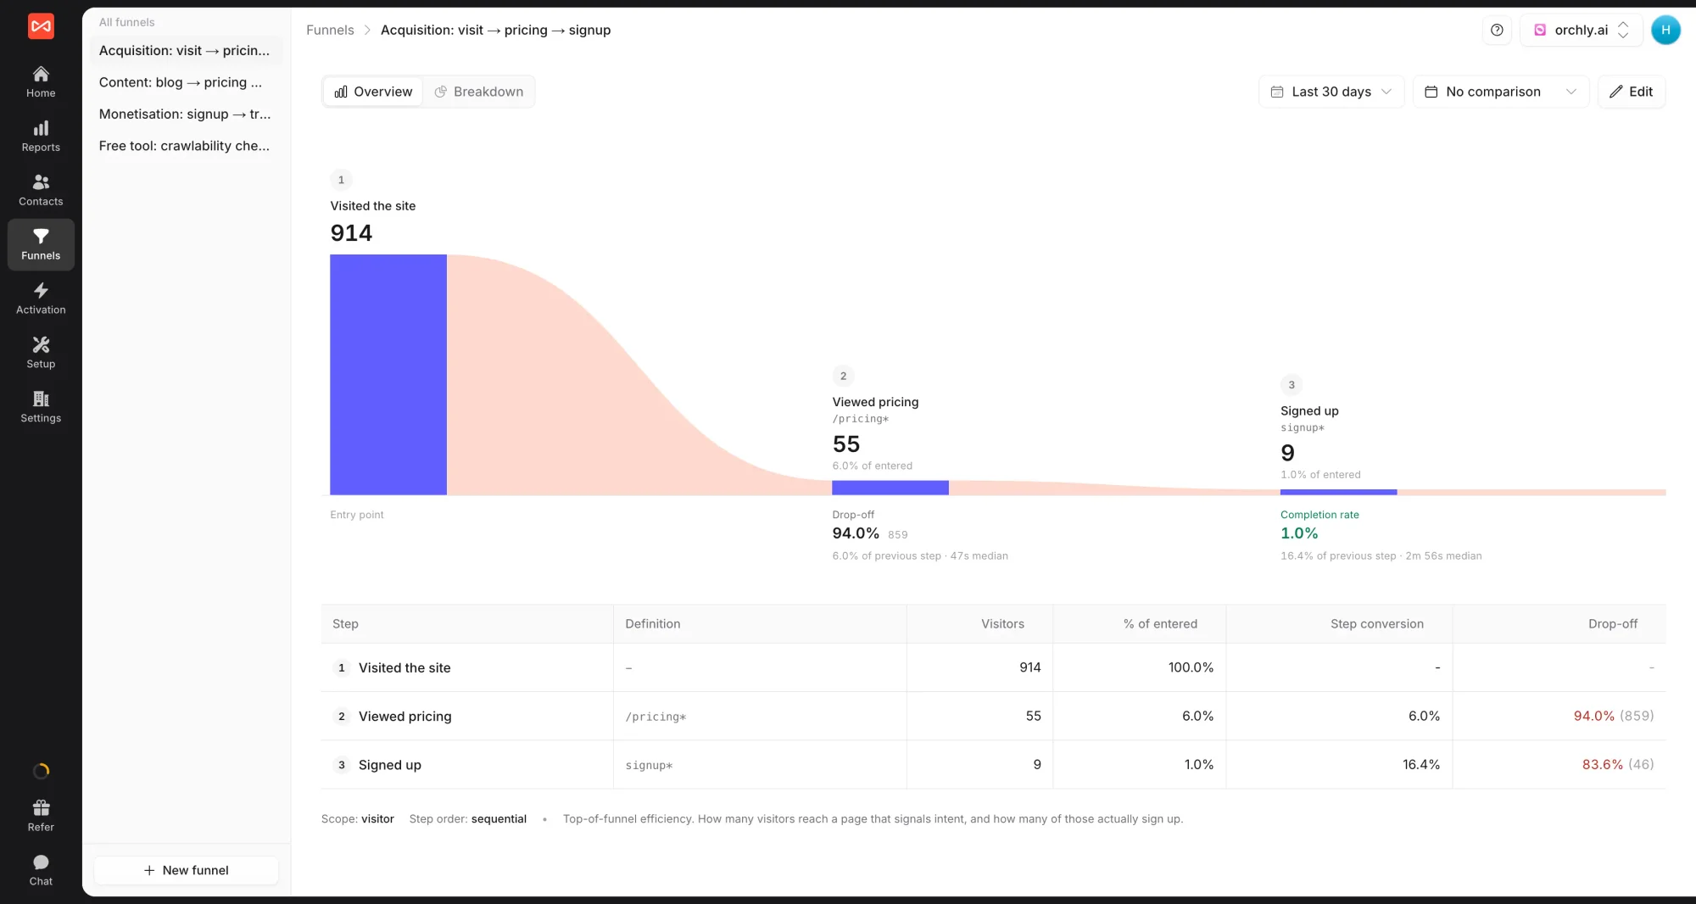Open the Reports section
Image resolution: width=1696 pixels, height=904 pixels.
[x=41, y=137]
